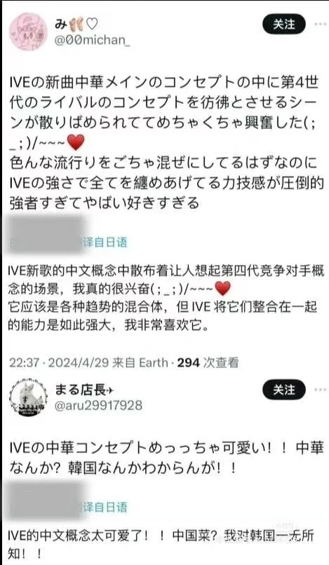
Task: Select the second tweet's IVEの中華コンセプト text
Action: pyautogui.click(x=166, y=457)
